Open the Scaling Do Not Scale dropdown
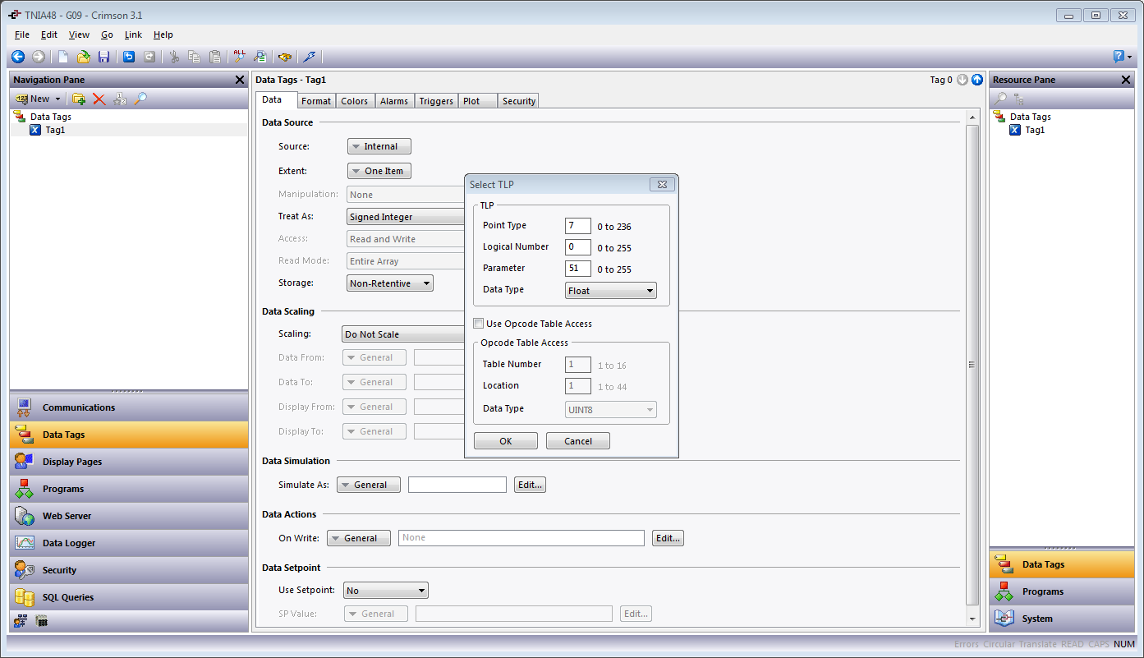 (404, 334)
